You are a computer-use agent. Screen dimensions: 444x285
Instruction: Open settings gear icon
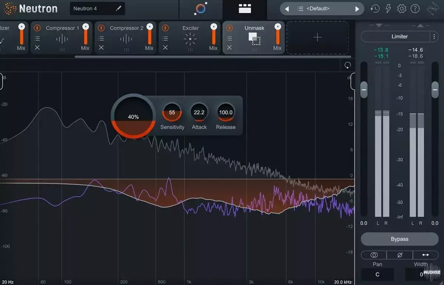coord(401,8)
